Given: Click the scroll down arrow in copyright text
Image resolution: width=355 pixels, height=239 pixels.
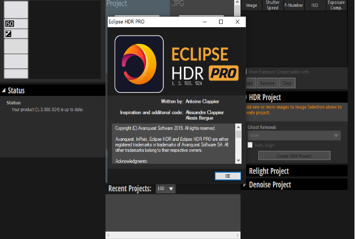Looking at the screenshot, I should 238,160.
